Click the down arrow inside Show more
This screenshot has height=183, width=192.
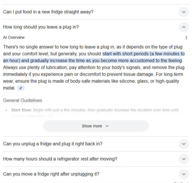[x=107, y=126]
